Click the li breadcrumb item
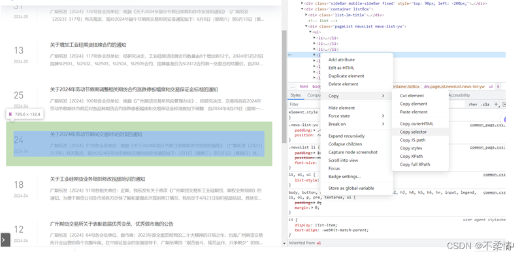This screenshot has width=522, height=257. coord(498,87)
